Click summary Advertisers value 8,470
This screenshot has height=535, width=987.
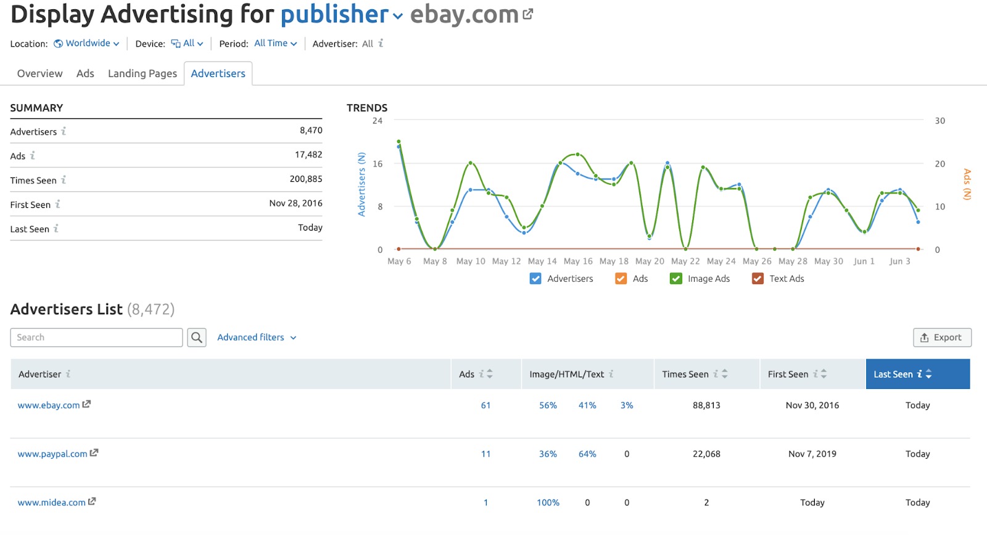click(x=311, y=130)
